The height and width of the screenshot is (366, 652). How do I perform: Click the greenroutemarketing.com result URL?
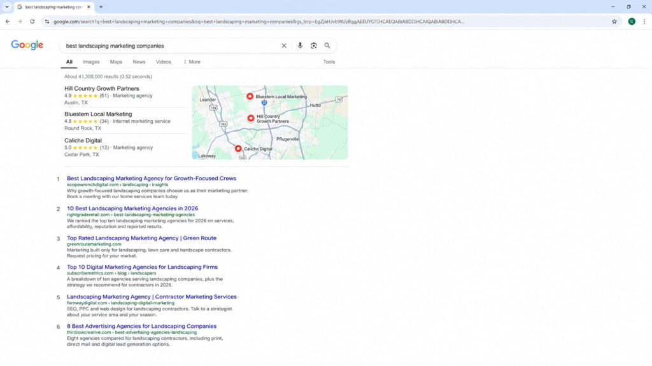pyautogui.click(x=94, y=244)
